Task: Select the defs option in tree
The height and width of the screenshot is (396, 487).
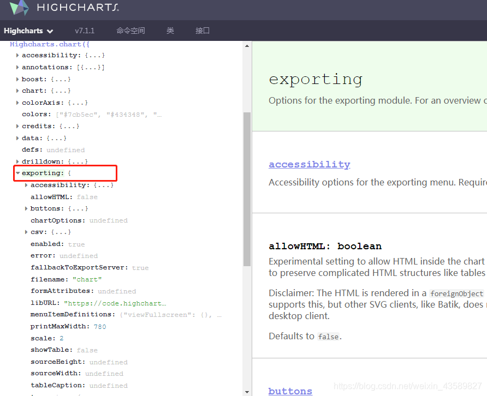Action: (32, 149)
